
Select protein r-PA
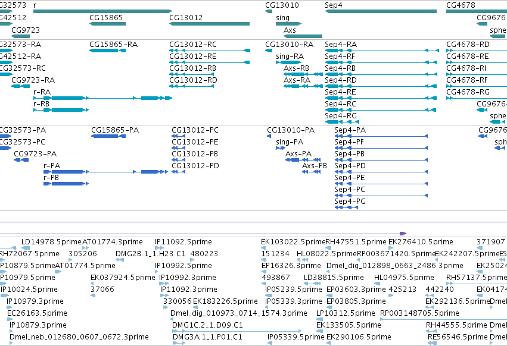[x=105, y=172]
